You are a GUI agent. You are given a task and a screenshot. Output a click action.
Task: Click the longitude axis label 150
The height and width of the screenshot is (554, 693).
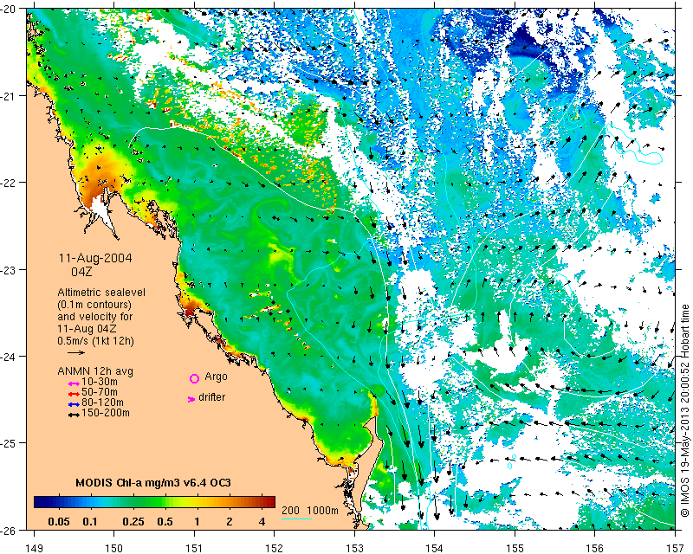pos(114,548)
